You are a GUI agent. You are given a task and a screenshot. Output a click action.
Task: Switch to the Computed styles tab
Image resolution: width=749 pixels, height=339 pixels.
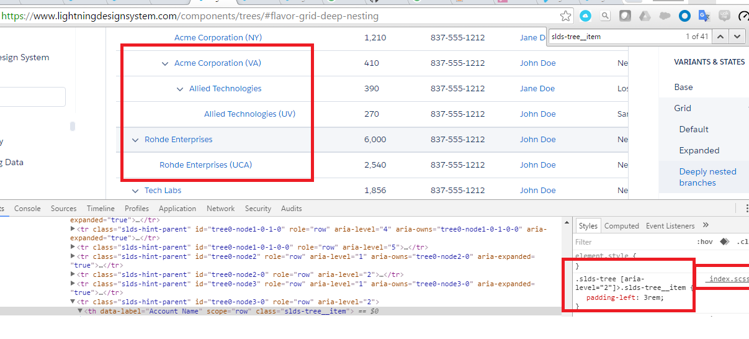point(621,226)
